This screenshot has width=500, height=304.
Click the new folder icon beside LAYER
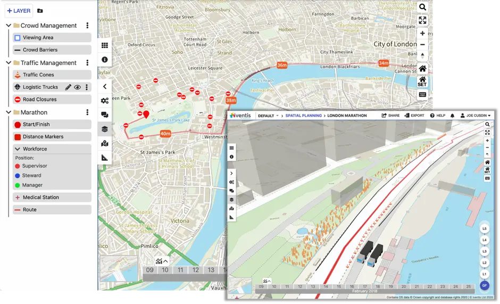click(40, 11)
